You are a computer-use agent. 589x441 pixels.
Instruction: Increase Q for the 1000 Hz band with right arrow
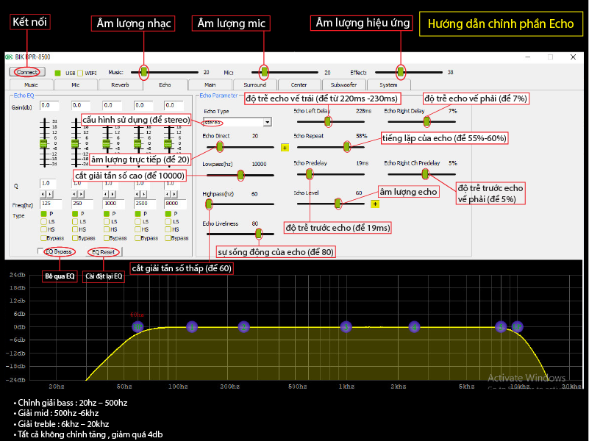(113, 194)
